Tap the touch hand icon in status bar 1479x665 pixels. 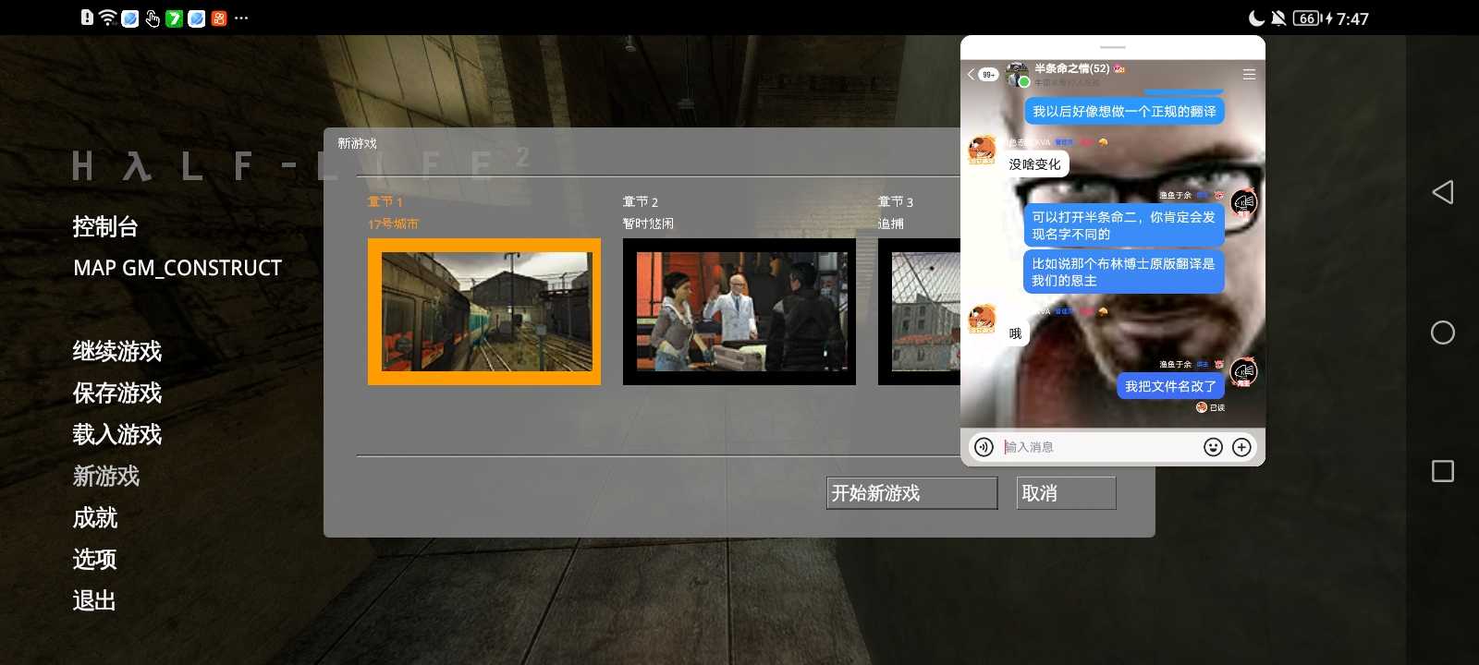coord(153,18)
